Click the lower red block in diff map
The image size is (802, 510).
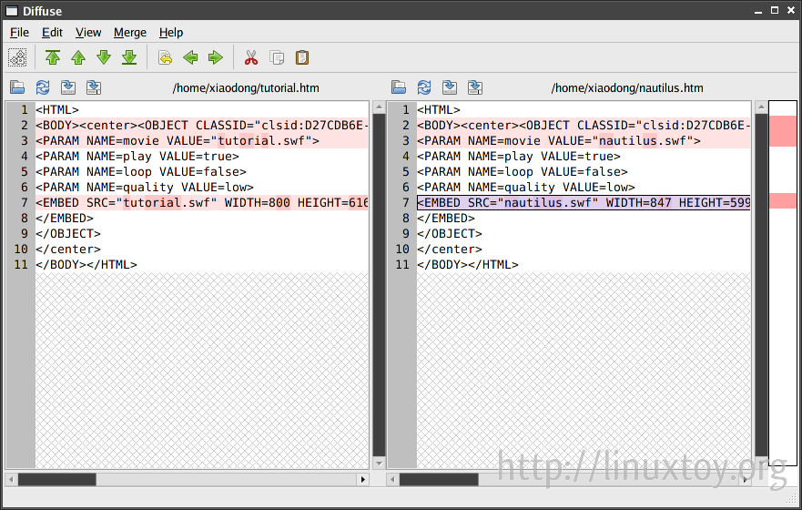click(x=783, y=201)
